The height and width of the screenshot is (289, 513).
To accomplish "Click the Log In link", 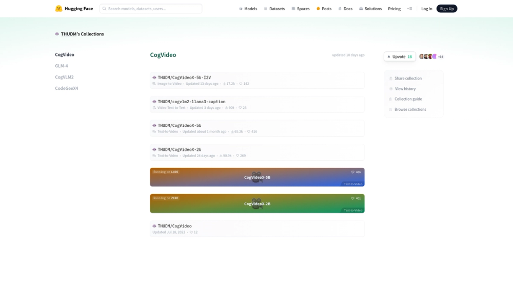I will (x=427, y=9).
